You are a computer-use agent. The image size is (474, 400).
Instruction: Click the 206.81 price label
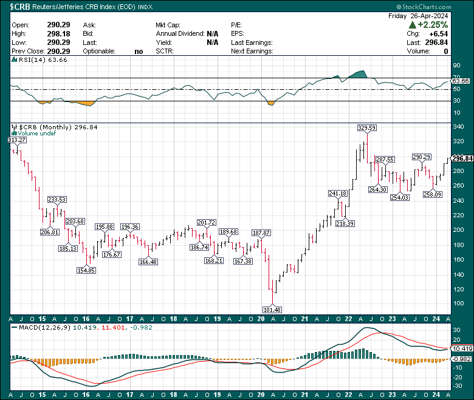coord(50,232)
